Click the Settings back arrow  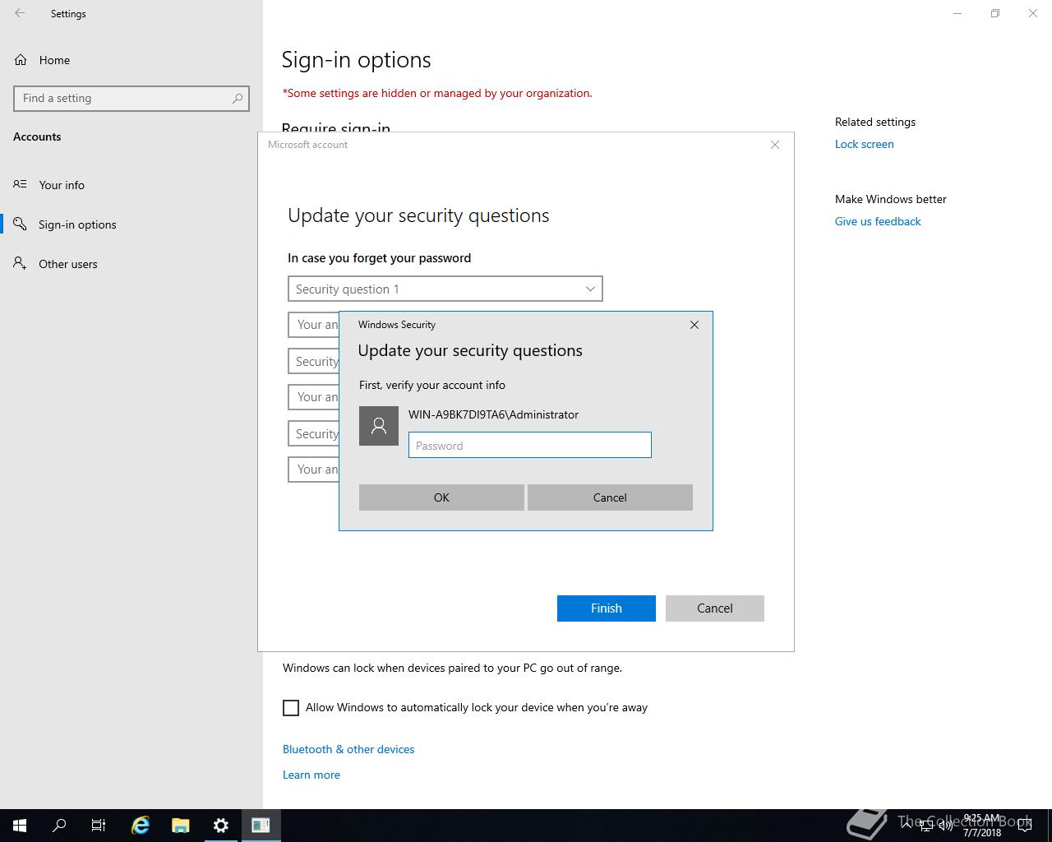pos(20,13)
